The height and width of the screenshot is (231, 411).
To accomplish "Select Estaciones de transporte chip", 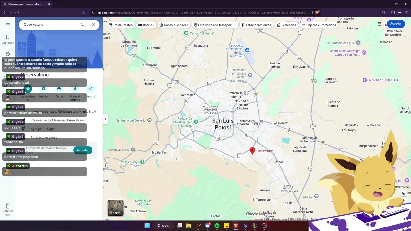I will pos(214,25).
